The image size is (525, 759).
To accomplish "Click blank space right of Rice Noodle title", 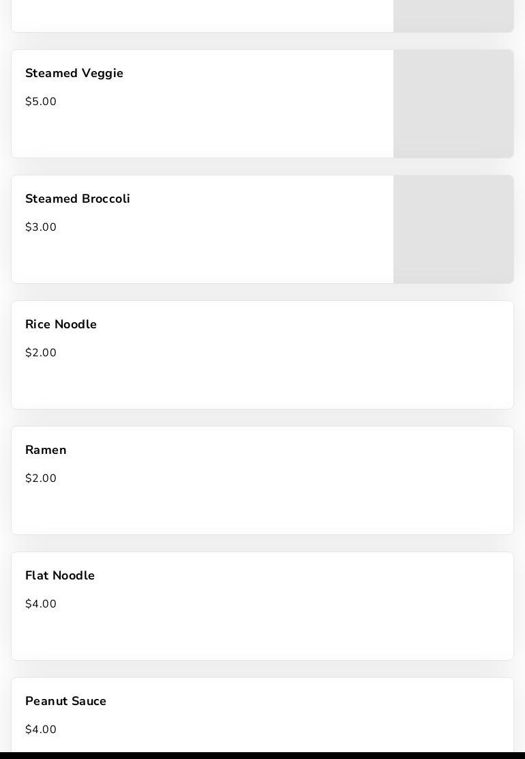I will (x=300, y=324).
